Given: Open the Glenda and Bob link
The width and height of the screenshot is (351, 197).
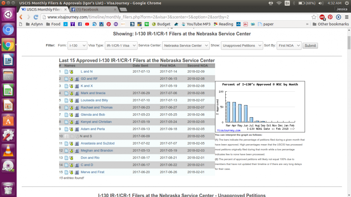Looking at the screenshot, I should point(93,114).
